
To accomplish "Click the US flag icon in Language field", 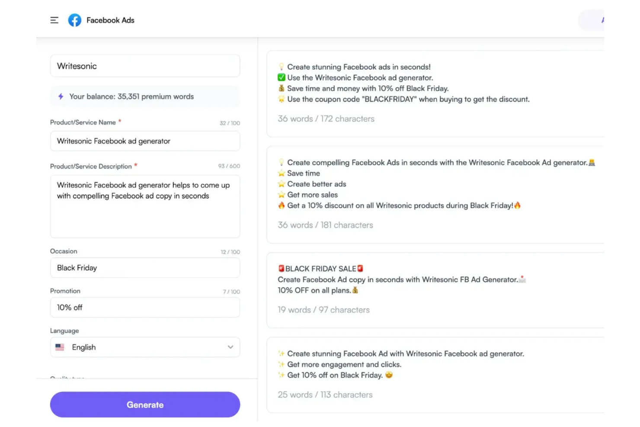I will (x=60, y=347).
